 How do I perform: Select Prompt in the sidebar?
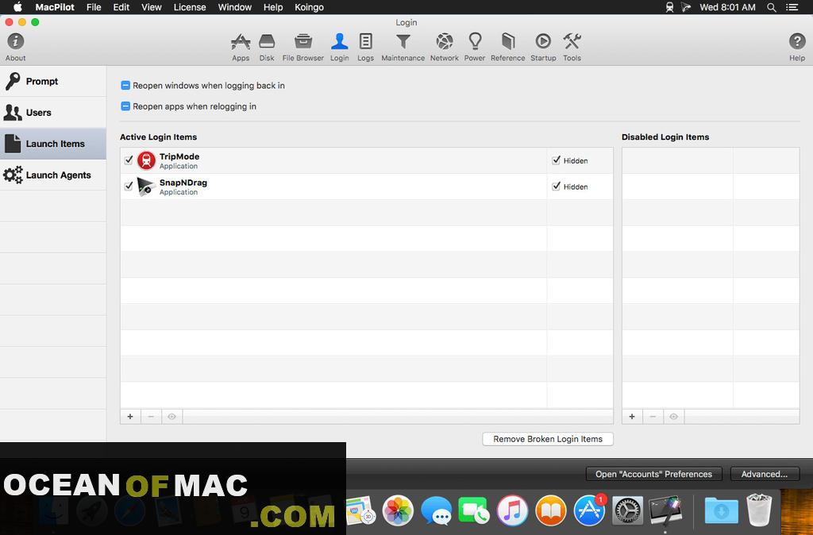coord(53,82)
